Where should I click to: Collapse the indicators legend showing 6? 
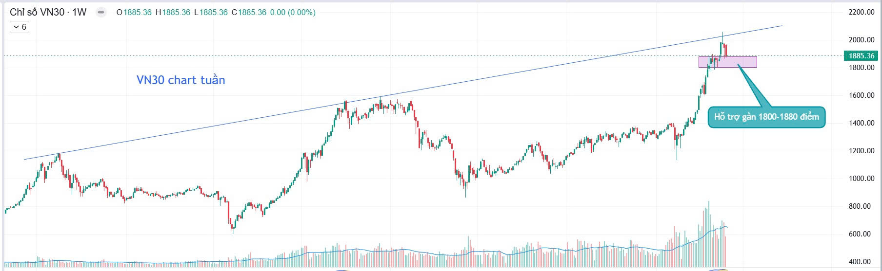point(20,27)
